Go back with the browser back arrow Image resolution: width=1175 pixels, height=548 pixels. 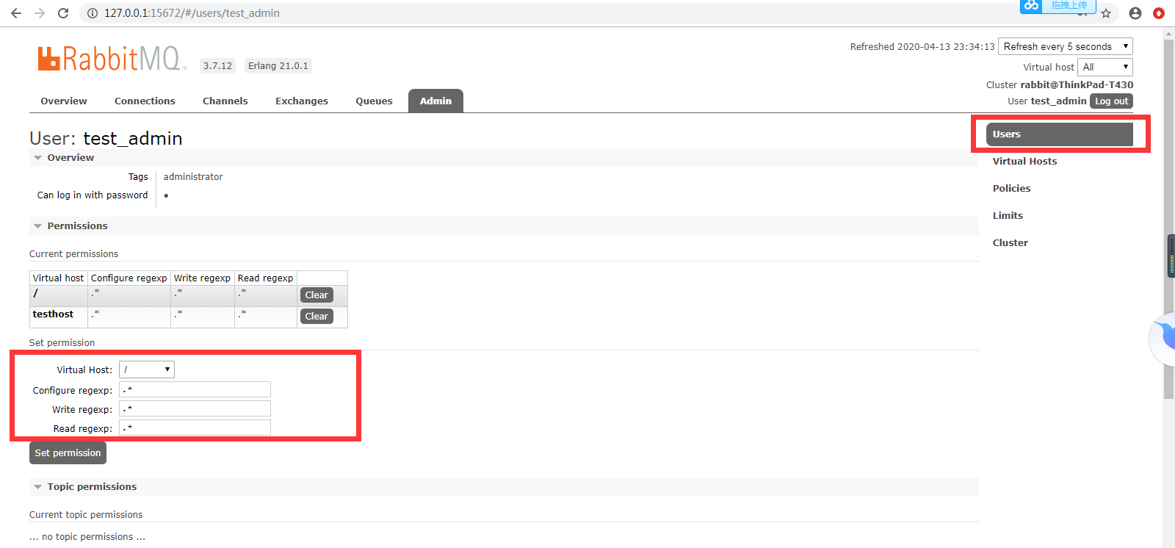(16, 13)
